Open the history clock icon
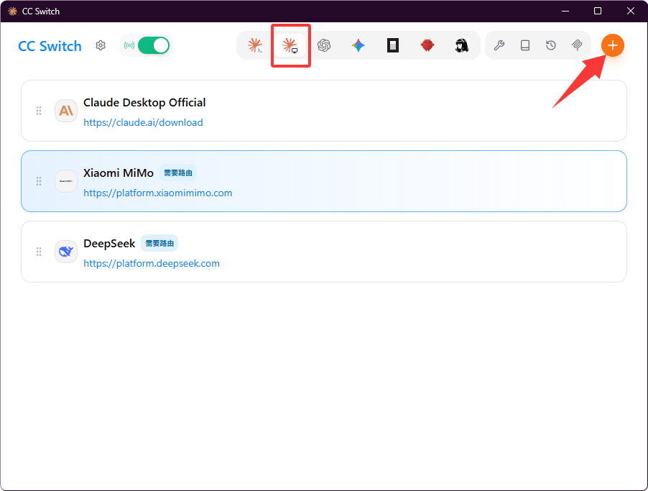This screenshot has height=491, width=648. pyautogui.click(x=551, y=45)
